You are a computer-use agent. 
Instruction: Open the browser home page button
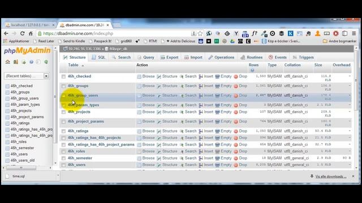(31, 33)
